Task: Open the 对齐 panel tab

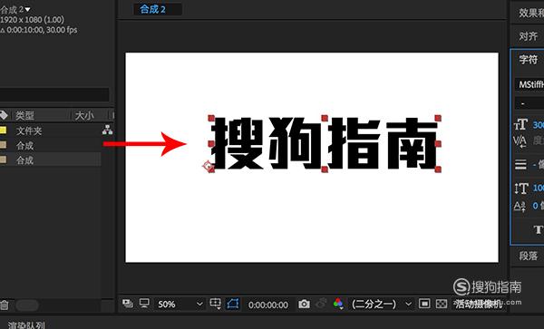Action: 528,36
